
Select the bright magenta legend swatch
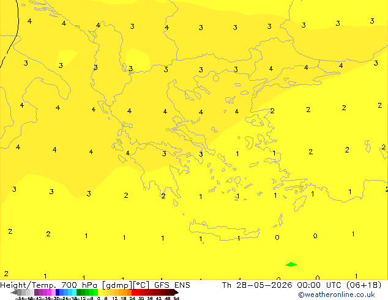tap(49, 292)
